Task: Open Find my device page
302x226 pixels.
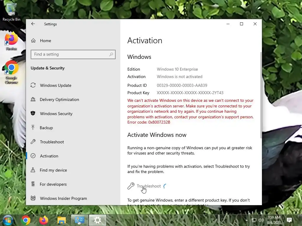Action: point(73,170)
